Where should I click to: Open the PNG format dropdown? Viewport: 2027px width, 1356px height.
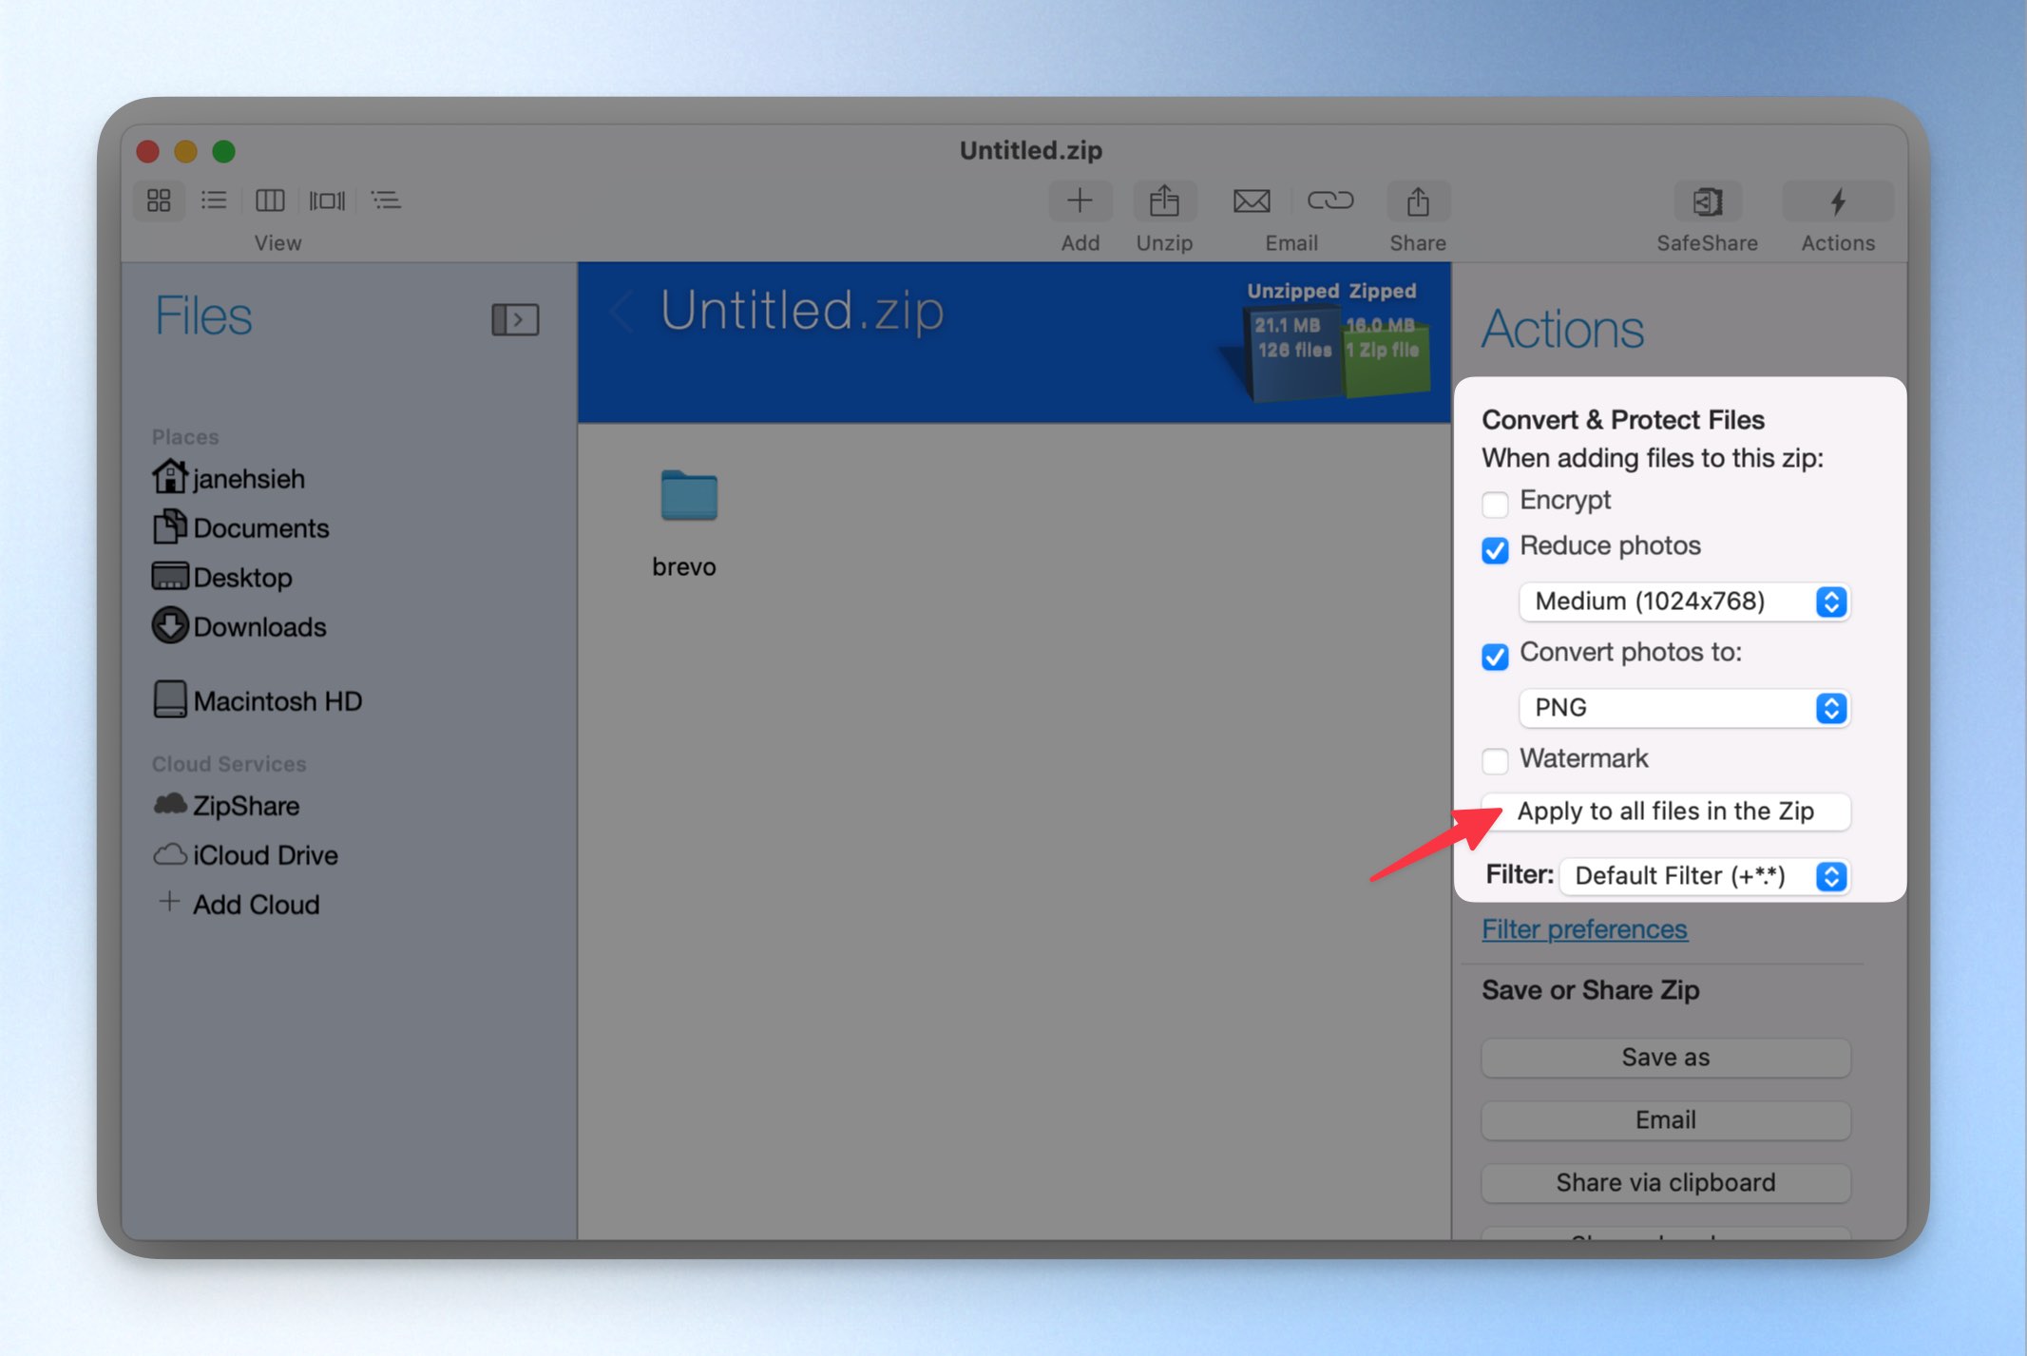click(x=1683, y=708)
